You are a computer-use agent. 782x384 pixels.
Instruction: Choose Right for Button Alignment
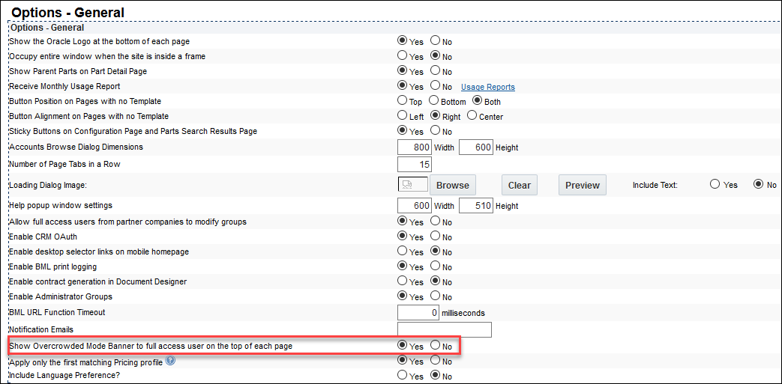click(x=435, y=115)
